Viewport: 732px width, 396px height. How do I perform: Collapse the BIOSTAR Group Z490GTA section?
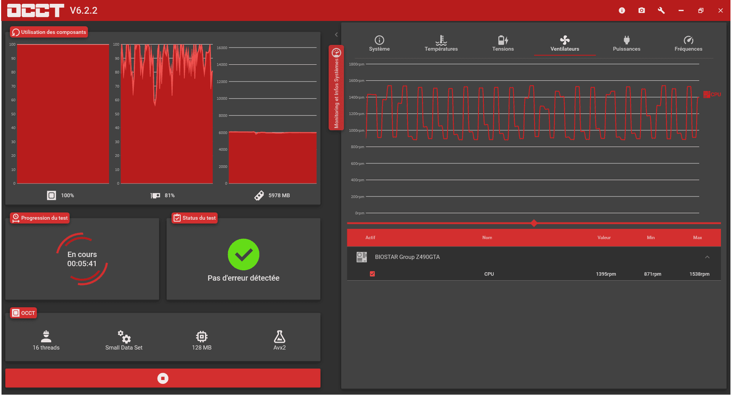coord(707,257)
